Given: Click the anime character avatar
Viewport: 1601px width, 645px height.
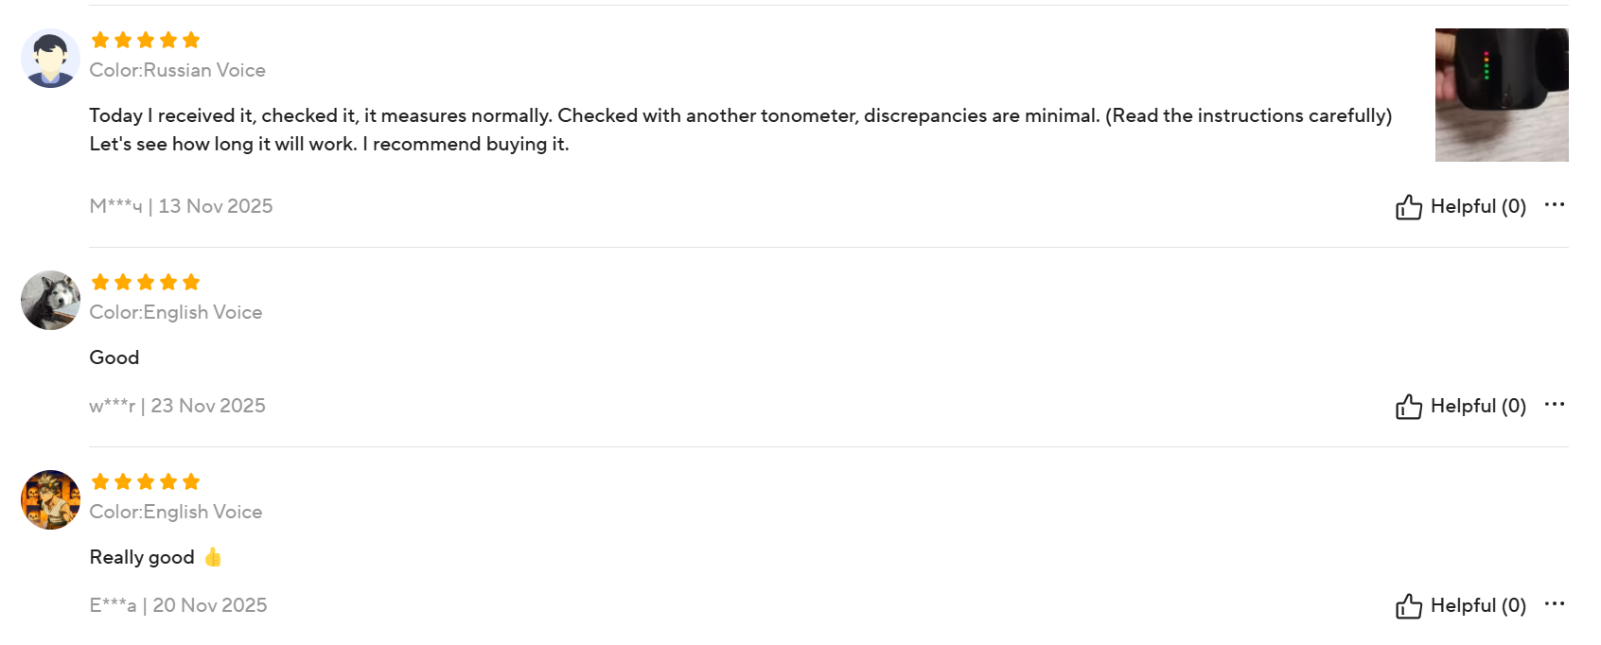Looking at the screenshot, I should pos(50,499).
